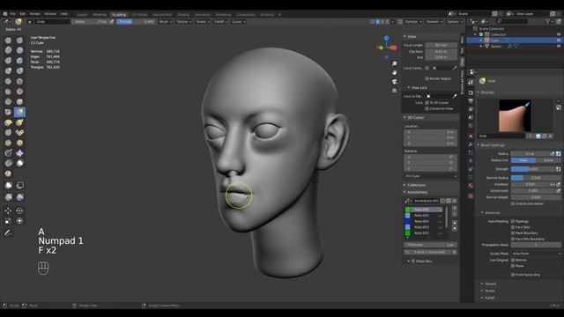
Task: Toggle visibility eye of Sphere object
Action: (x=559, y=46)
